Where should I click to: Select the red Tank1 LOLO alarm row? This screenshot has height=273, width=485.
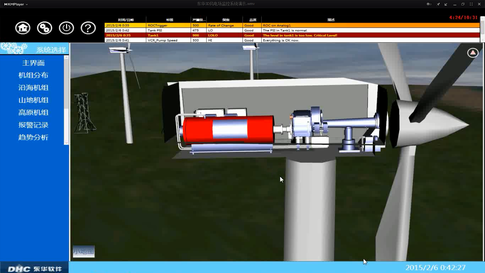click(x=292, y=35)
